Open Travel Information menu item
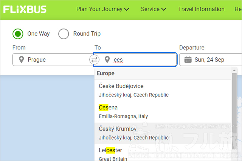 click(x=201, y=9)
